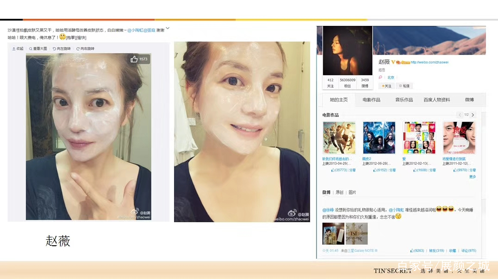
Task: Click the 三星Galaxy NOTE III source link
Action: 362,251
